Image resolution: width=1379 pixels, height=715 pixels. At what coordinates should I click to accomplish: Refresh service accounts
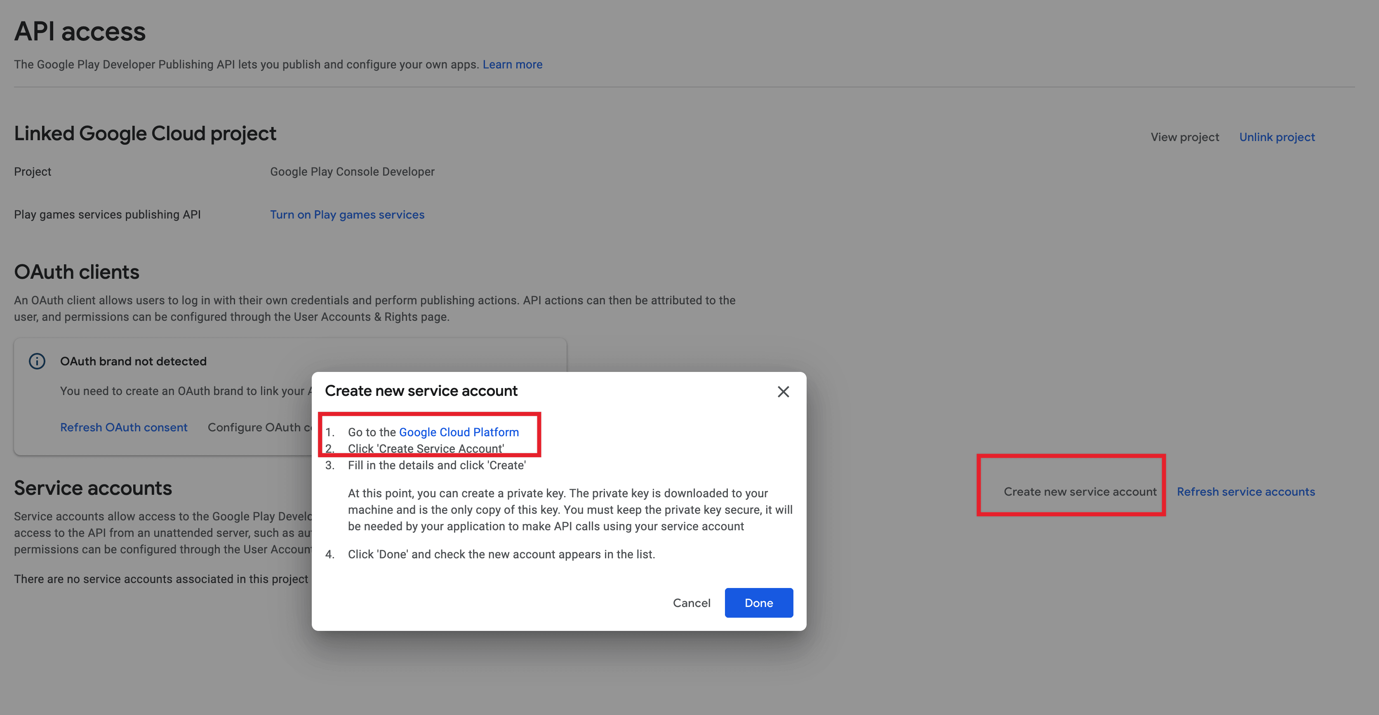click(x=1246, y=491)
